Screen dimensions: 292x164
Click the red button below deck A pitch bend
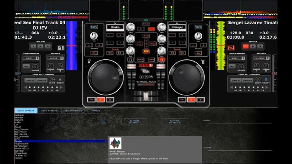[x=94, y=53]
